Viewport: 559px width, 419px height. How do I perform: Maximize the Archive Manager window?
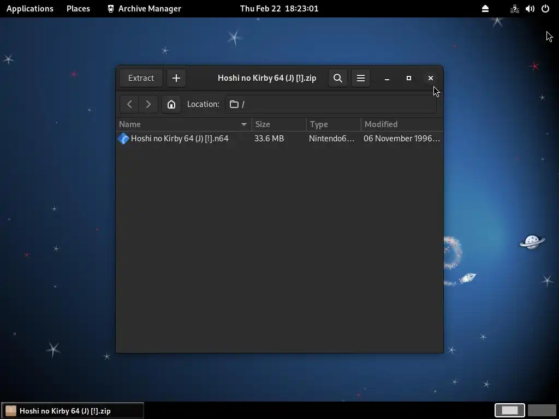409,78
